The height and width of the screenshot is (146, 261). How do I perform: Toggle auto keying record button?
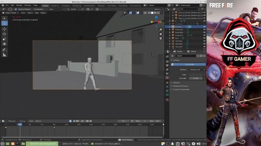point(70,121)
